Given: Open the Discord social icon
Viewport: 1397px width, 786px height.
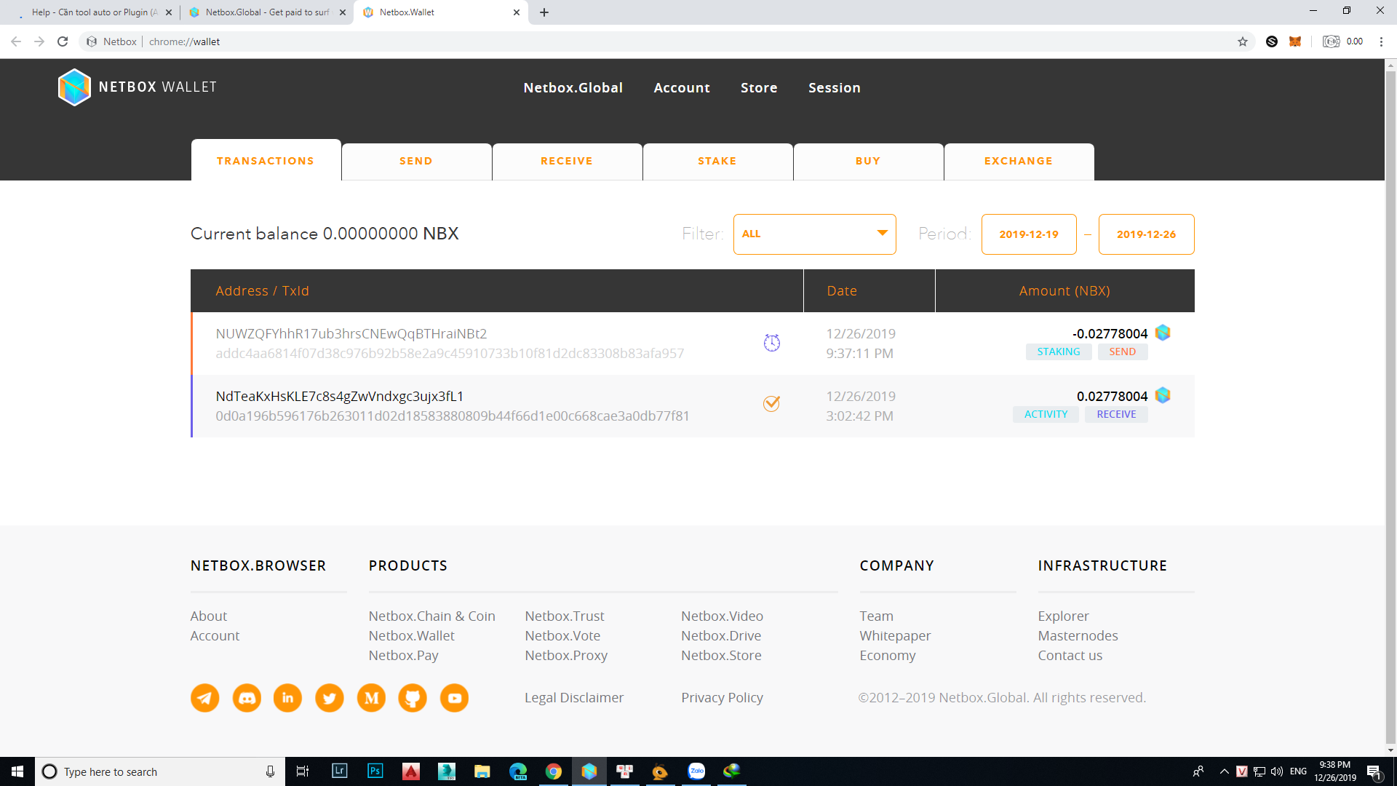Looking at the screenshot, I should pos(247,698).
